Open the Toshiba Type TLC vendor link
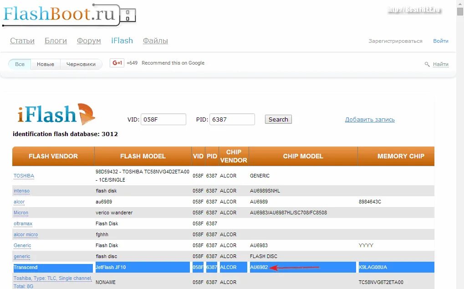This screenshot has height=289, width=464. click(53, 282)
